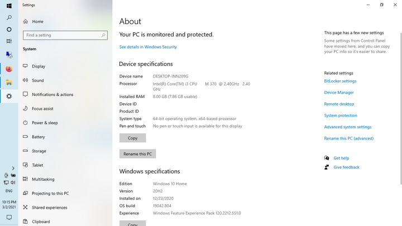Click Get help link
This screenshot has height=226, width=402.
(x=341, y=158)
